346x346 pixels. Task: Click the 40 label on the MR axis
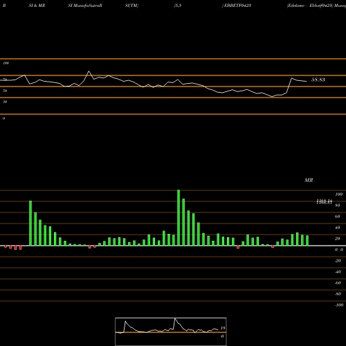(x=338, y=228)
